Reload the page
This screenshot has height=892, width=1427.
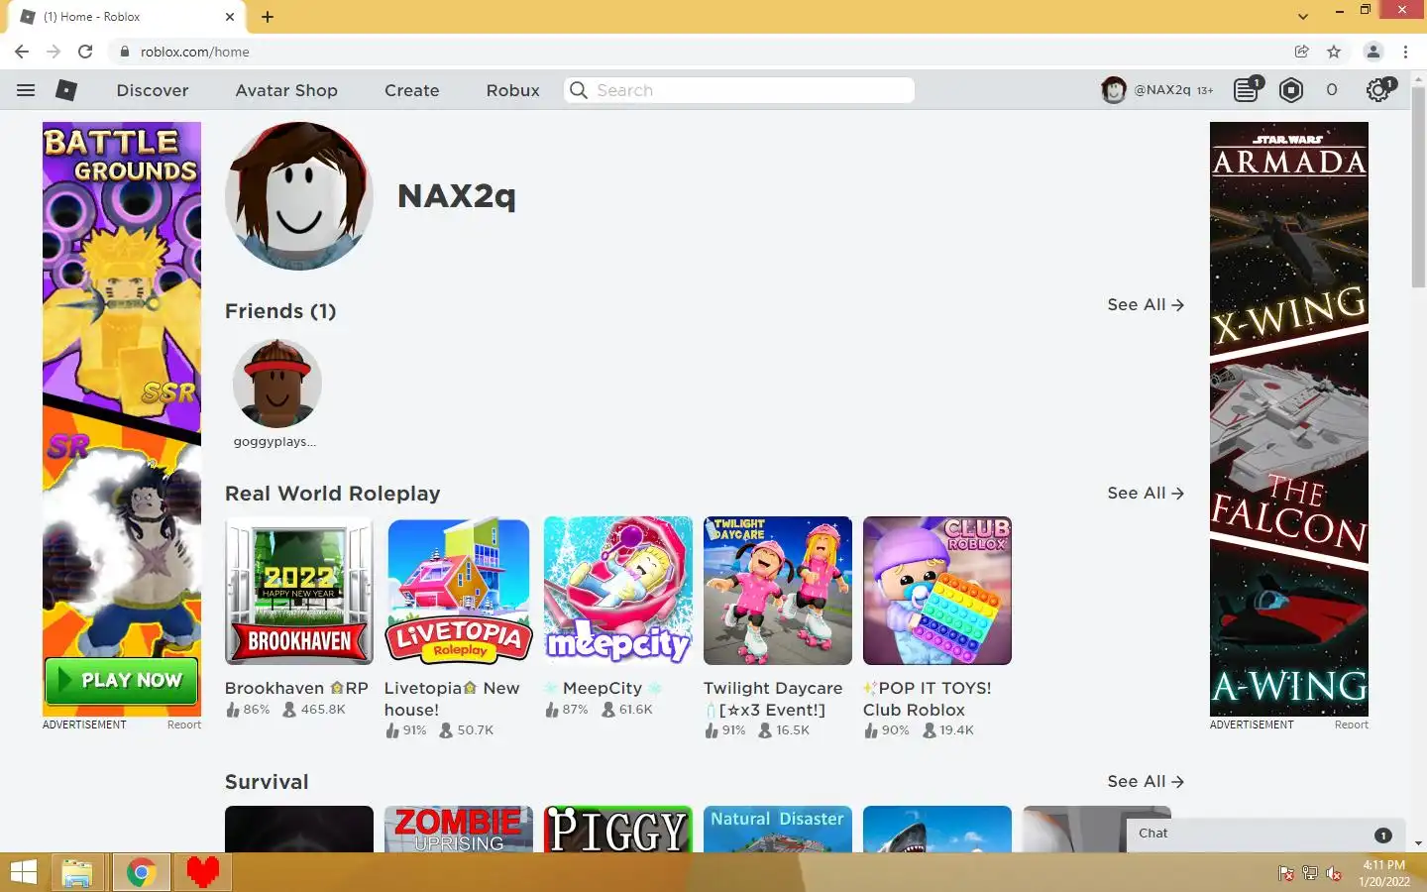pyautogui.click(x=85, y=52)
